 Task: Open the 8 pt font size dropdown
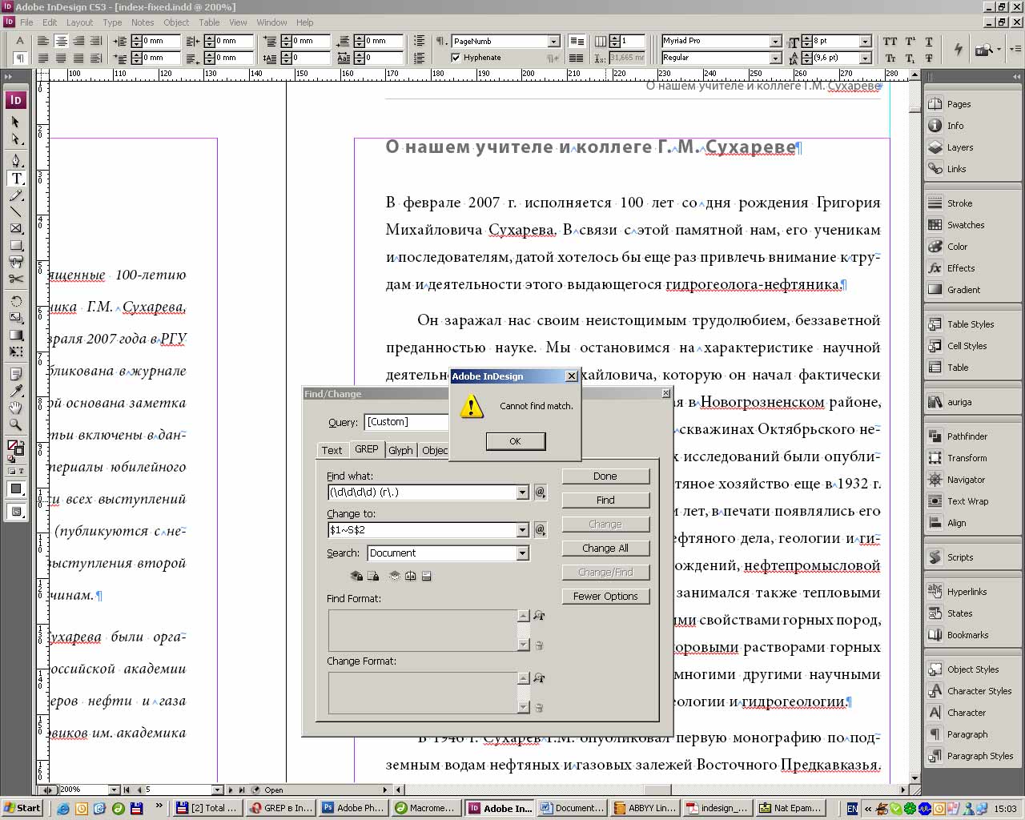click(865, 41)
